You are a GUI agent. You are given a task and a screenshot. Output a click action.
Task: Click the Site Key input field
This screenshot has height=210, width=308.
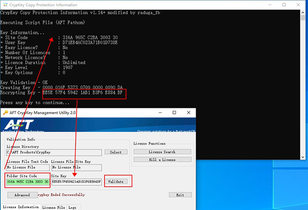coord(76,182)
